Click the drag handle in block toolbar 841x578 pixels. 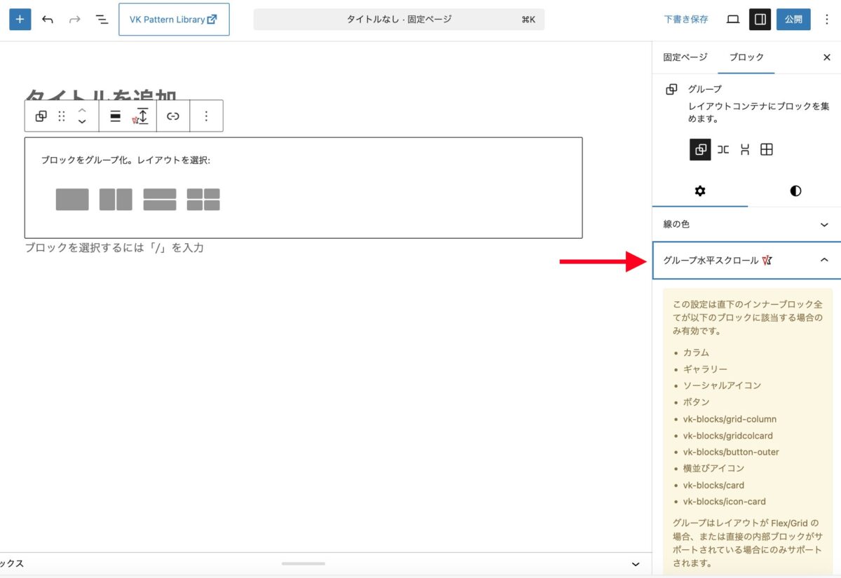[x=62, y=116]
